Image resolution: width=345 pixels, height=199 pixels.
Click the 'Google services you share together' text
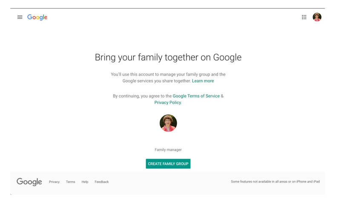tap(156, 81)
